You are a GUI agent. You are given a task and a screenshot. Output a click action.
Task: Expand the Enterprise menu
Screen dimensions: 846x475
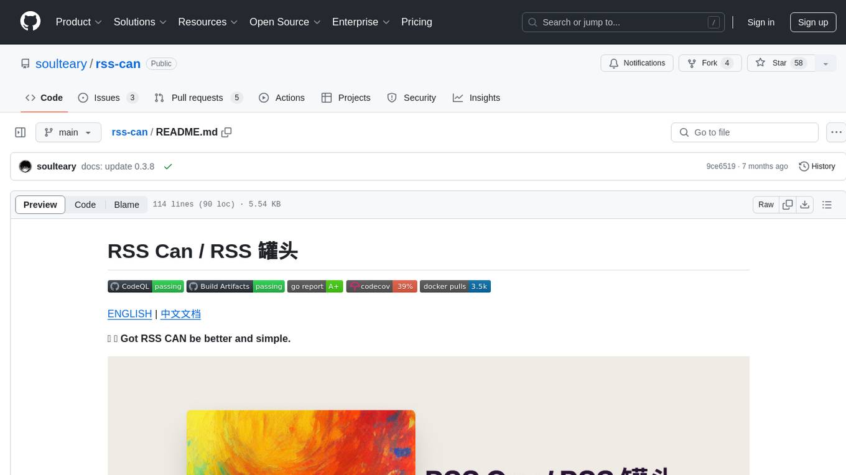pyautogui.click(x=361, y=22)
